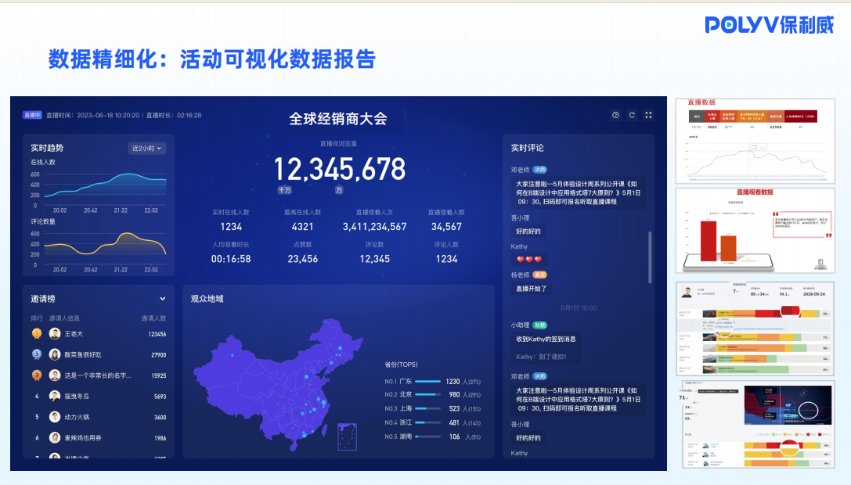This screenshot has height=485, width=851.
Task: Click the help question mark icon
Action: (x=615, y=115)
